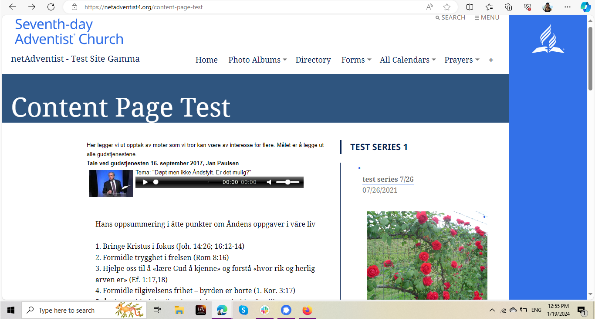Toggle split screen browser icon
Image resolution: width=595 pixels, height=334 pixels.
(470, 7)
